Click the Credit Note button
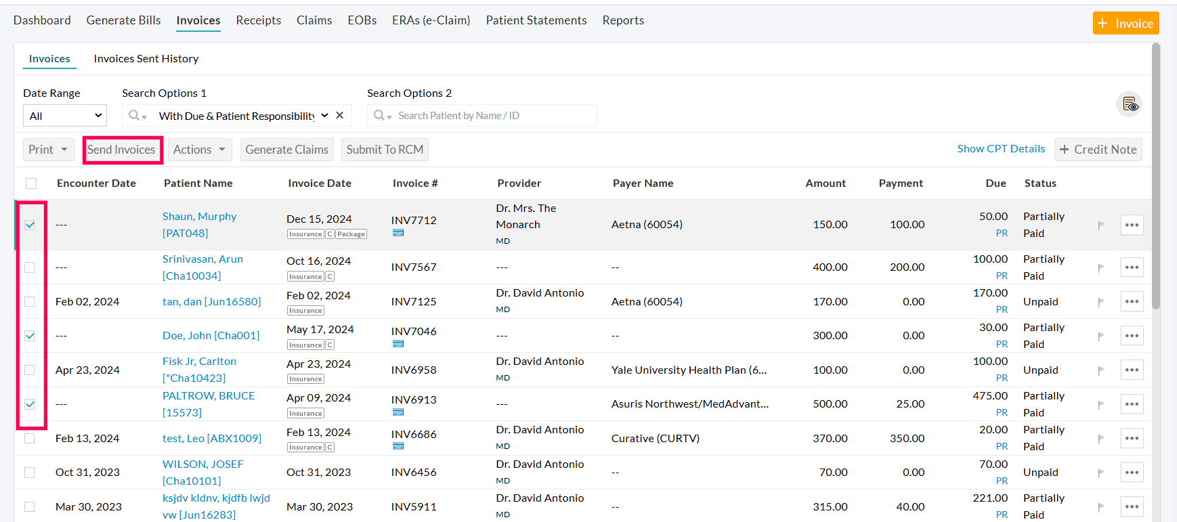Viewport: 1177px width, 522px height. (1098, 150)
